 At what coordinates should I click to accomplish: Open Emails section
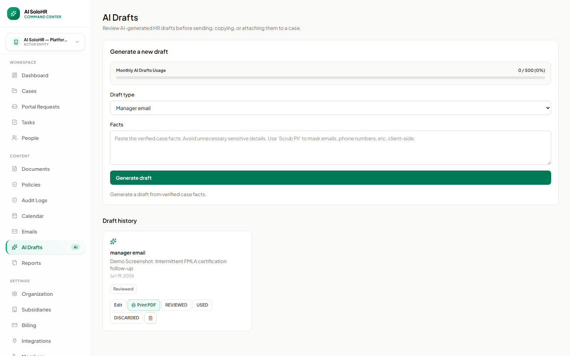coord(46,232)
